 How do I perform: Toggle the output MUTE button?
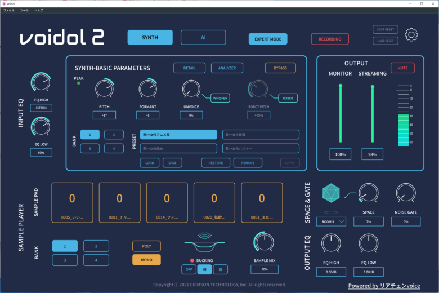click(x=402, y=68)
